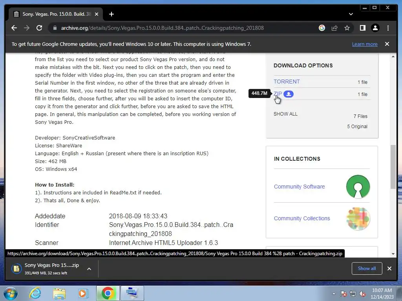The width and height of the screenshot is (402, 301).
Task: Show hidden system tray icons
Action: click(x=334, y=294)
